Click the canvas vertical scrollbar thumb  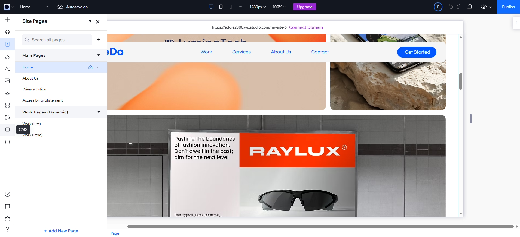461,81
